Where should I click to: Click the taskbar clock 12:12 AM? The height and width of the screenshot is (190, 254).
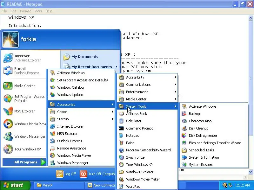click(242, 185)
